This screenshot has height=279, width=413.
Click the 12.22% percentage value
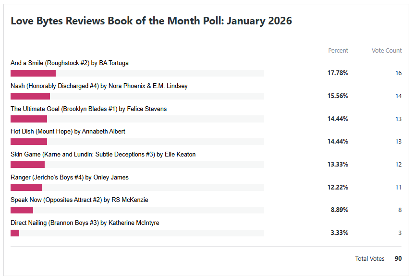(x=338, y=187)
